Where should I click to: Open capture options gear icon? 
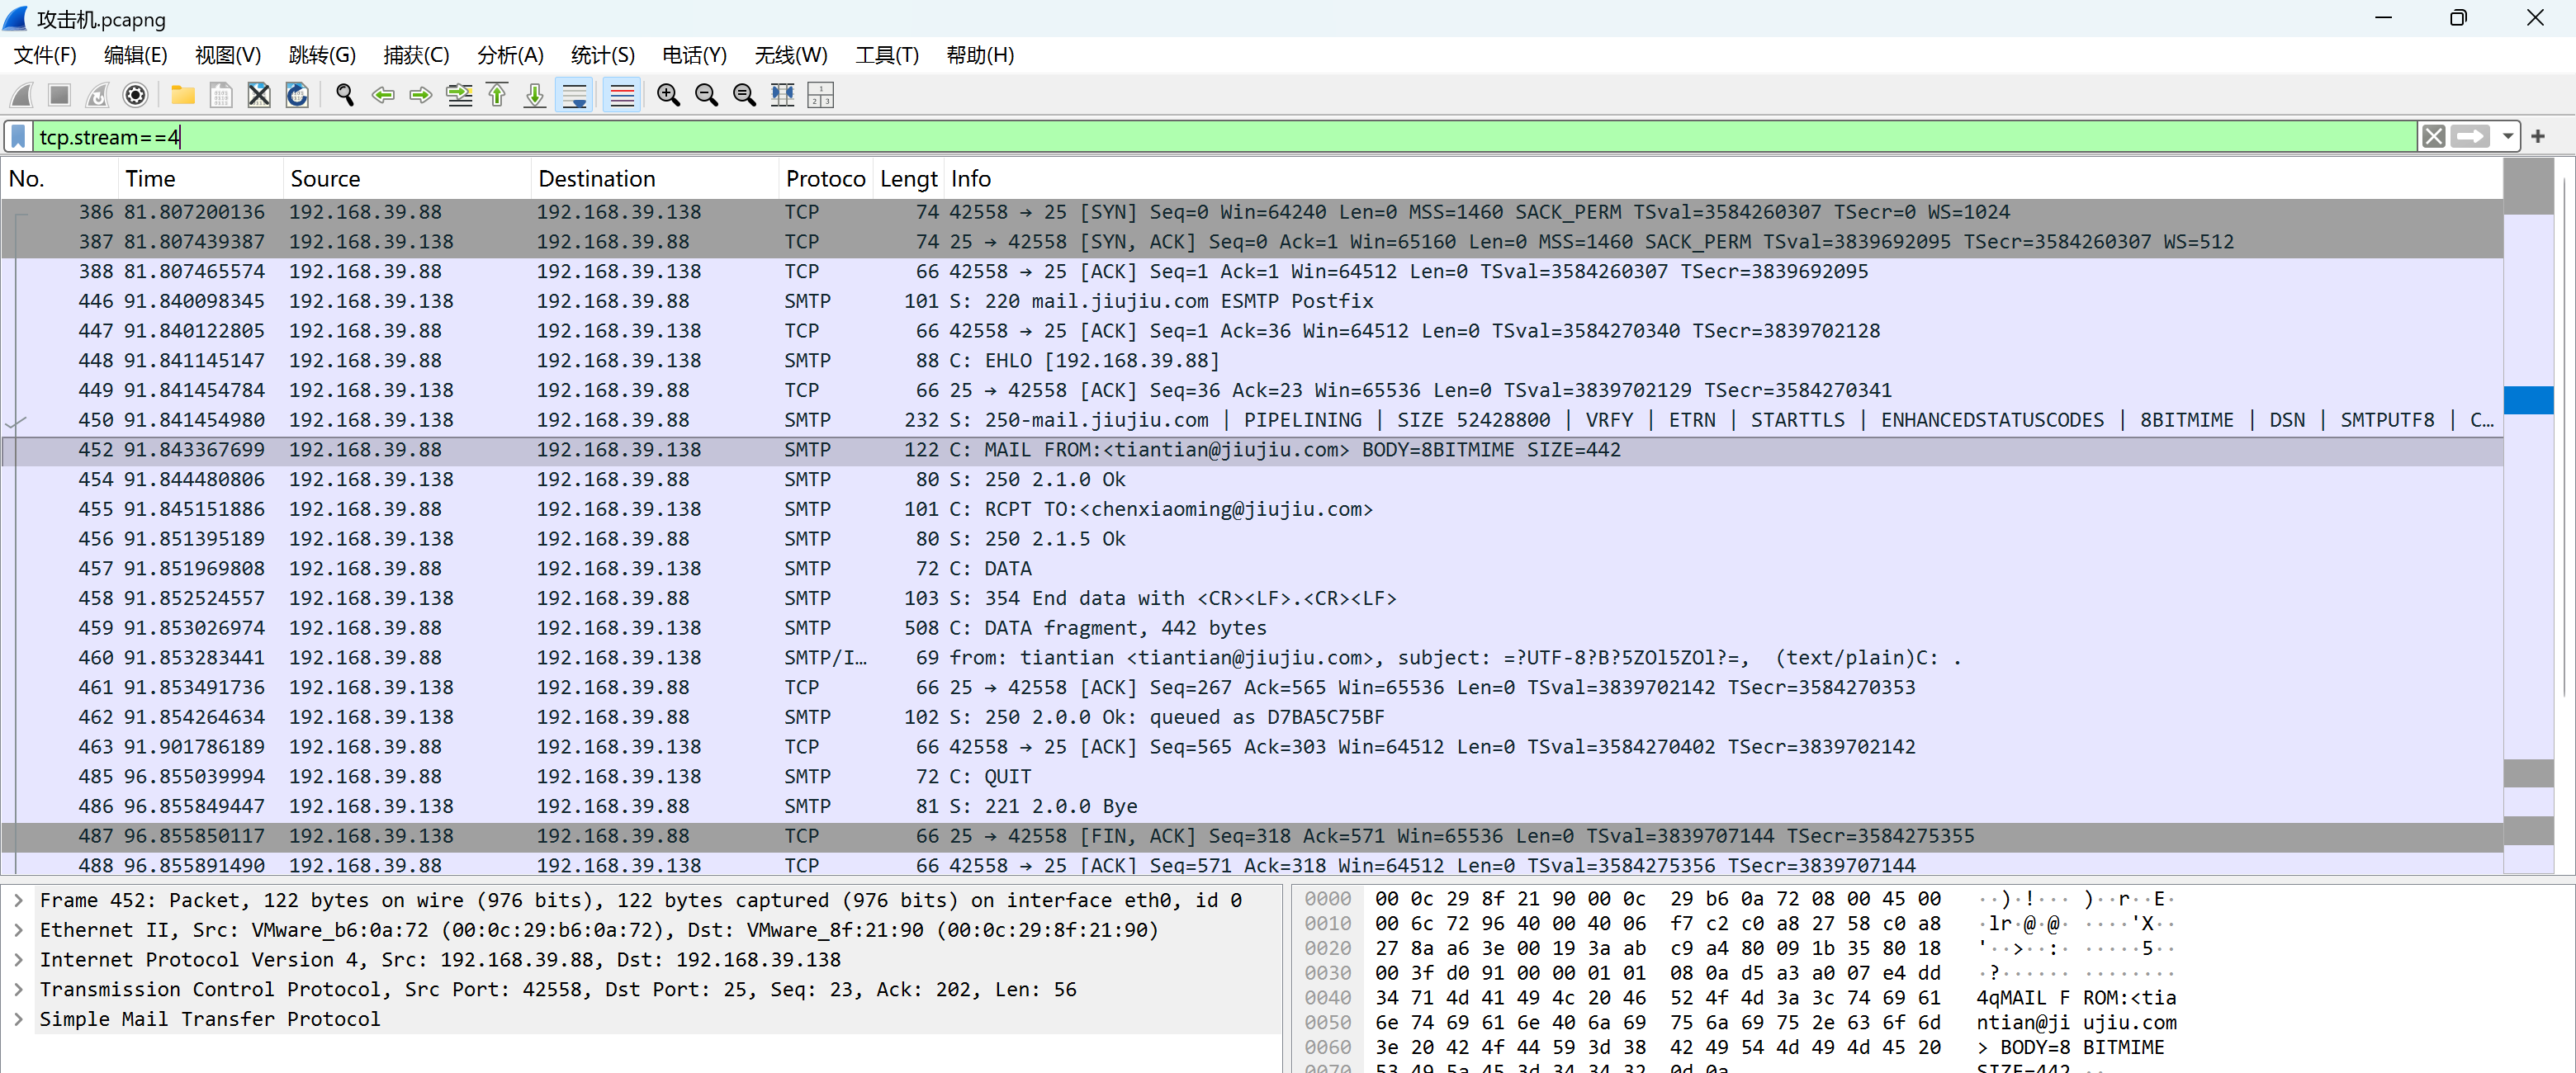tap(135, 95)
